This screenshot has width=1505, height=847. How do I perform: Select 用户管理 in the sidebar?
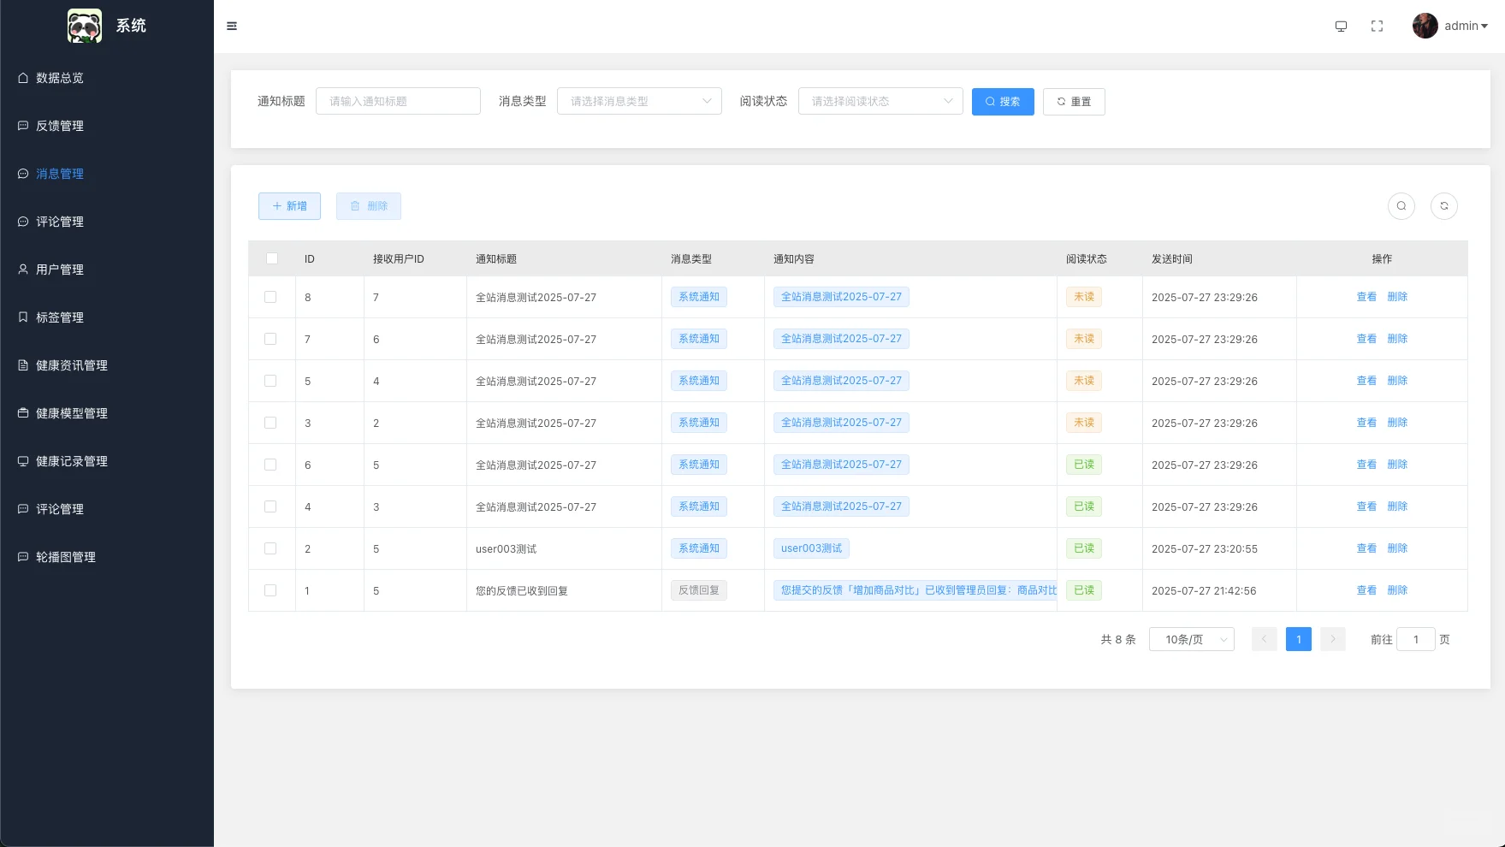58,269
